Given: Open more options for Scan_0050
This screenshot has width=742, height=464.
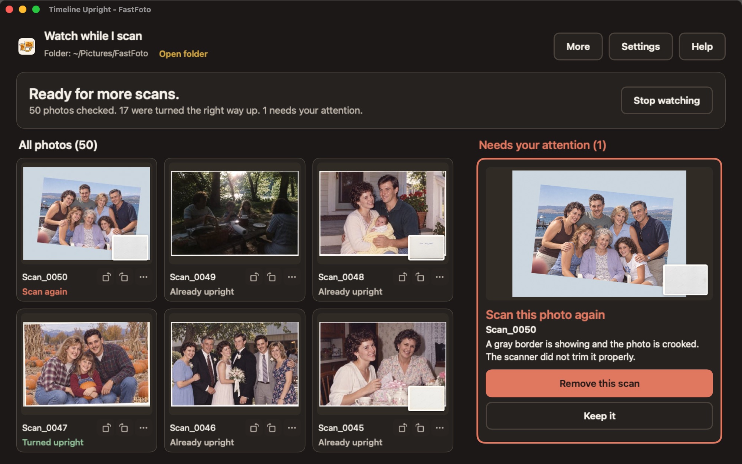Looking at the screenshot, I should click(x=144, y=277).
